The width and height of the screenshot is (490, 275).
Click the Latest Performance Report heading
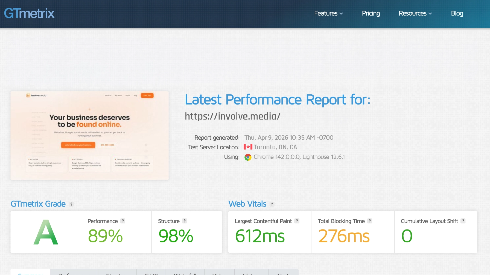coord(278,100)
